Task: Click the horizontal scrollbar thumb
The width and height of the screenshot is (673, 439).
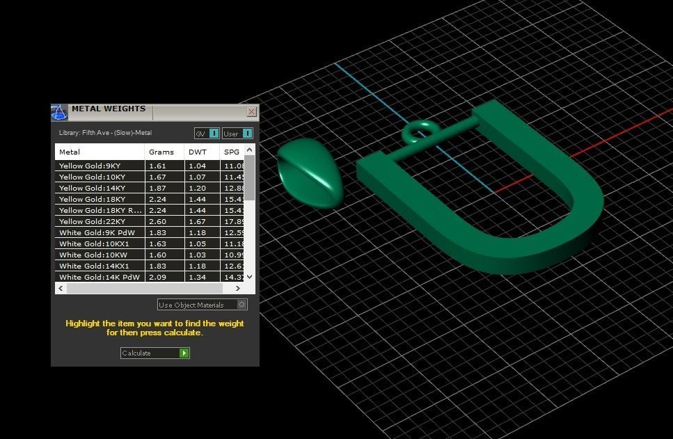Action: point(145,288)
